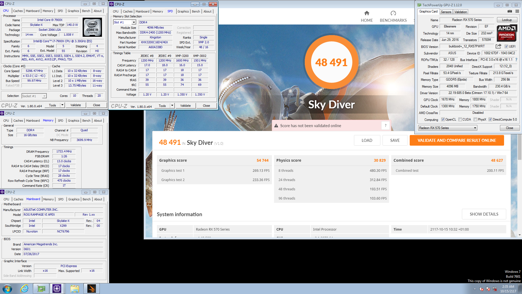Image resolution: width=522 pixels, height=294 pixels.
Task: Open the Slot #1 memory slot dropdown
Action: [x=125, y=22]
